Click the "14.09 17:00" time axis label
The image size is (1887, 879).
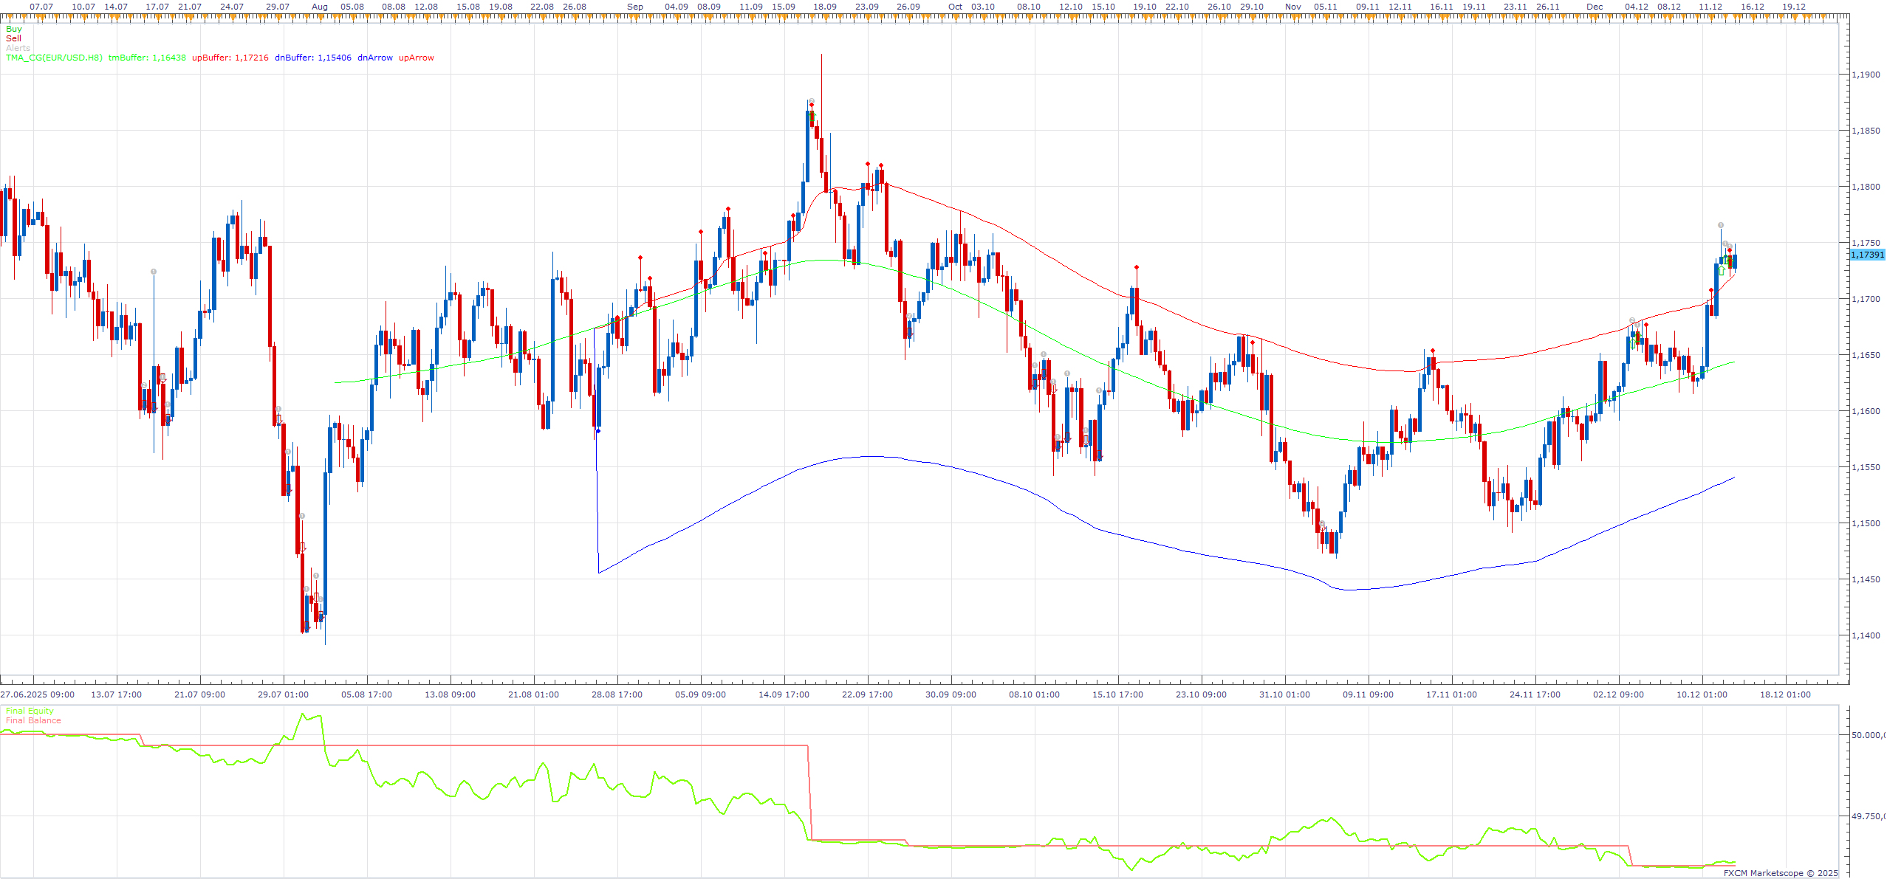click(x=784, y=694)
